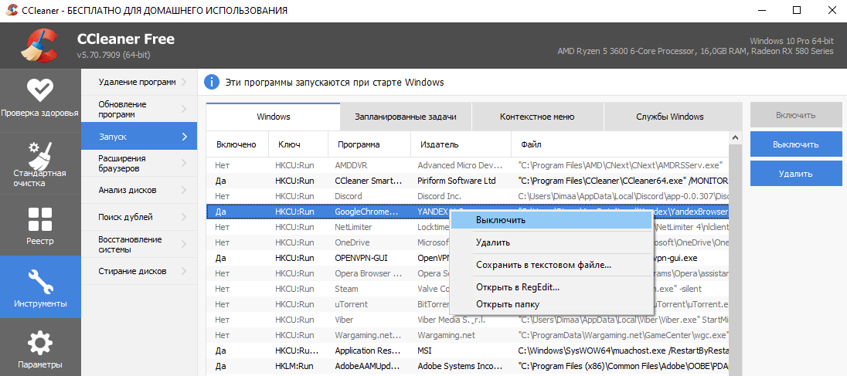
Task: Select Открыть в RegEdit menu entry
Action: click(x=518, y=287)
